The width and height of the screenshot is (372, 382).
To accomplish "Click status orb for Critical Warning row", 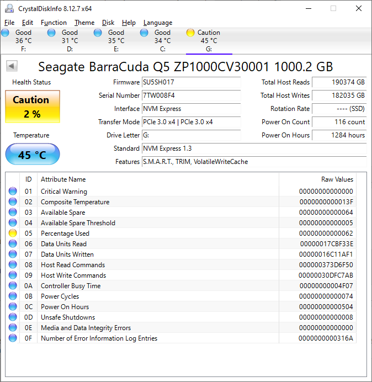I will (x=13, y=191).
